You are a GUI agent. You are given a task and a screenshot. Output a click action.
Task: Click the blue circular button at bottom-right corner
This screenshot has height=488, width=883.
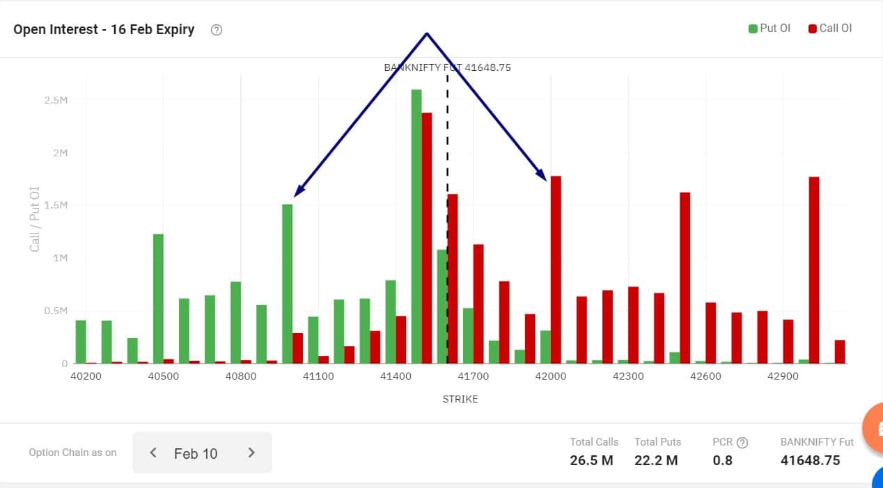tap(877, 479)
